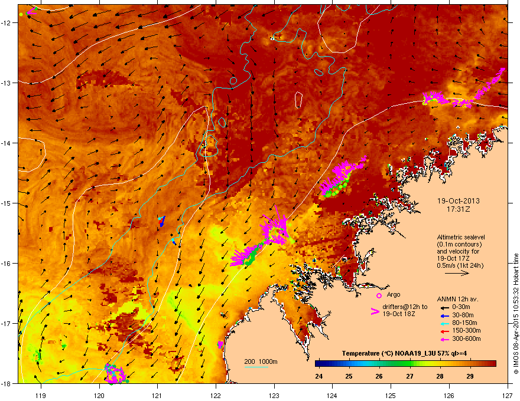520x401 pixels.
Task: Click the '200 1000m' isobath label
Action: pyautogui.click(x=261, y=361)
